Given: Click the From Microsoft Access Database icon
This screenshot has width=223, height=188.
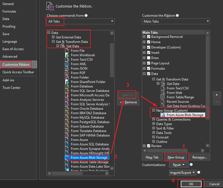Looking at the screenshot, I should 67,95.
